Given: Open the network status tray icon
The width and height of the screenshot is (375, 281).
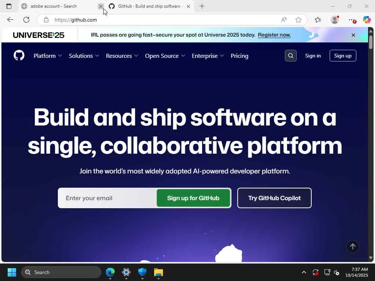Looking at the screenshot, I should coord(327,272).
